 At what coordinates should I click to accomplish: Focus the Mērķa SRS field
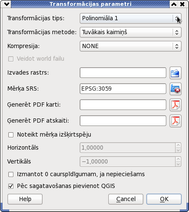click(123, 89)
